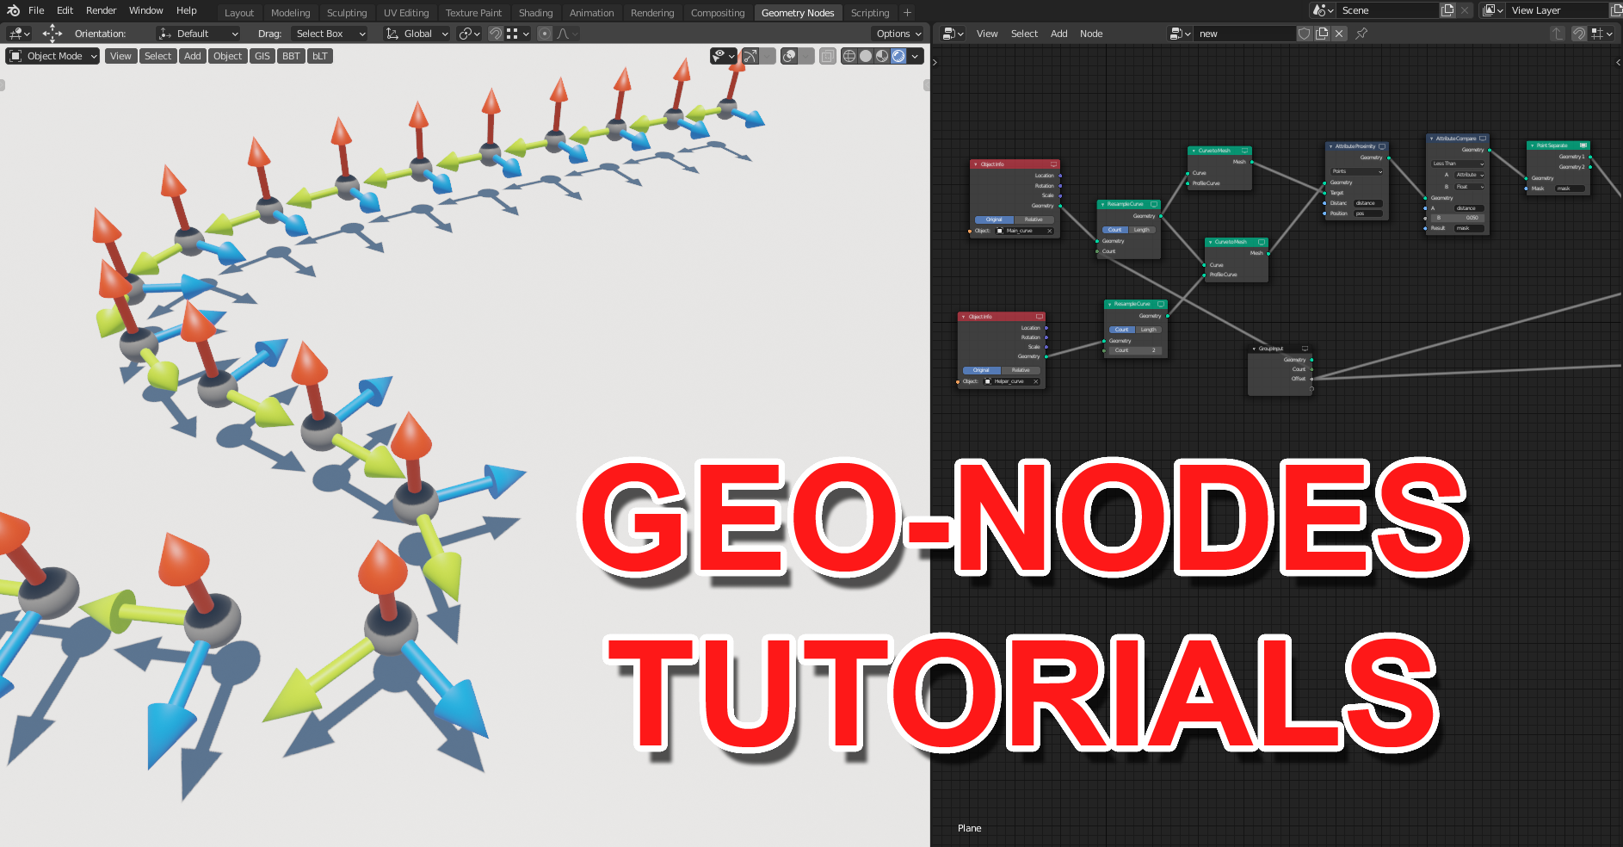Toggle 3D viewport snapping magnet
This screenshot has width=1623, height=847.
coord(496,34)
